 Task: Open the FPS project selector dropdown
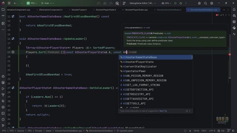coord(31,3)
